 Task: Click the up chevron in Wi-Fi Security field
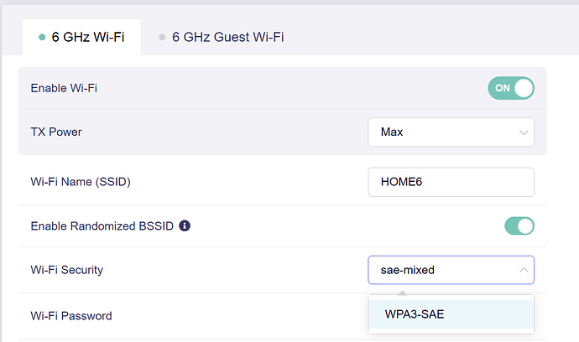[524, 270]
